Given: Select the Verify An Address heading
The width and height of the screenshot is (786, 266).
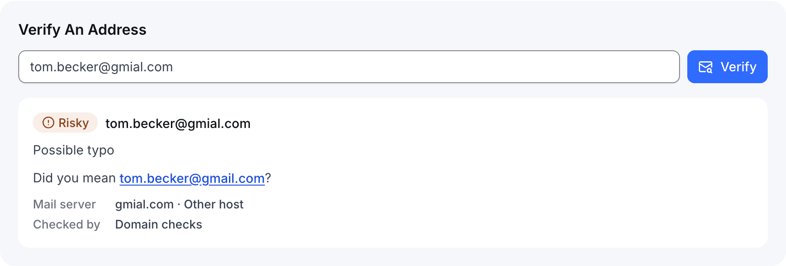Looking at the screenshot, I should 82,30.
